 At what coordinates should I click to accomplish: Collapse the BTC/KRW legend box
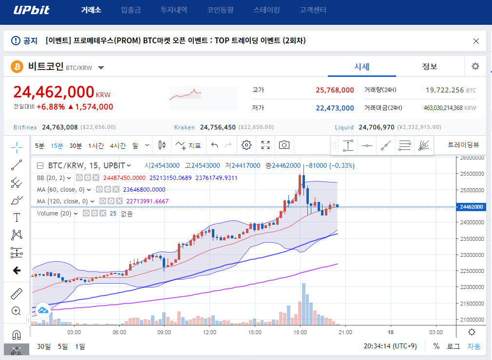click(x=40, y=166)
